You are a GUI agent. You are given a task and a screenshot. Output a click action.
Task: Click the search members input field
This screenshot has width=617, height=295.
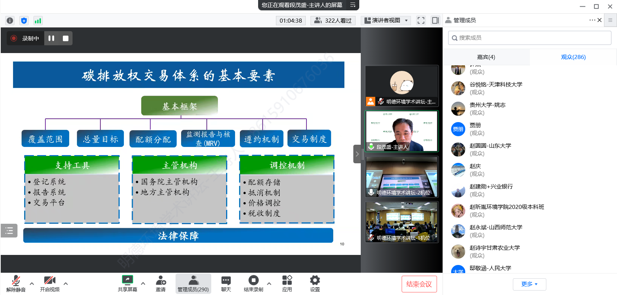tap(530, 38)
